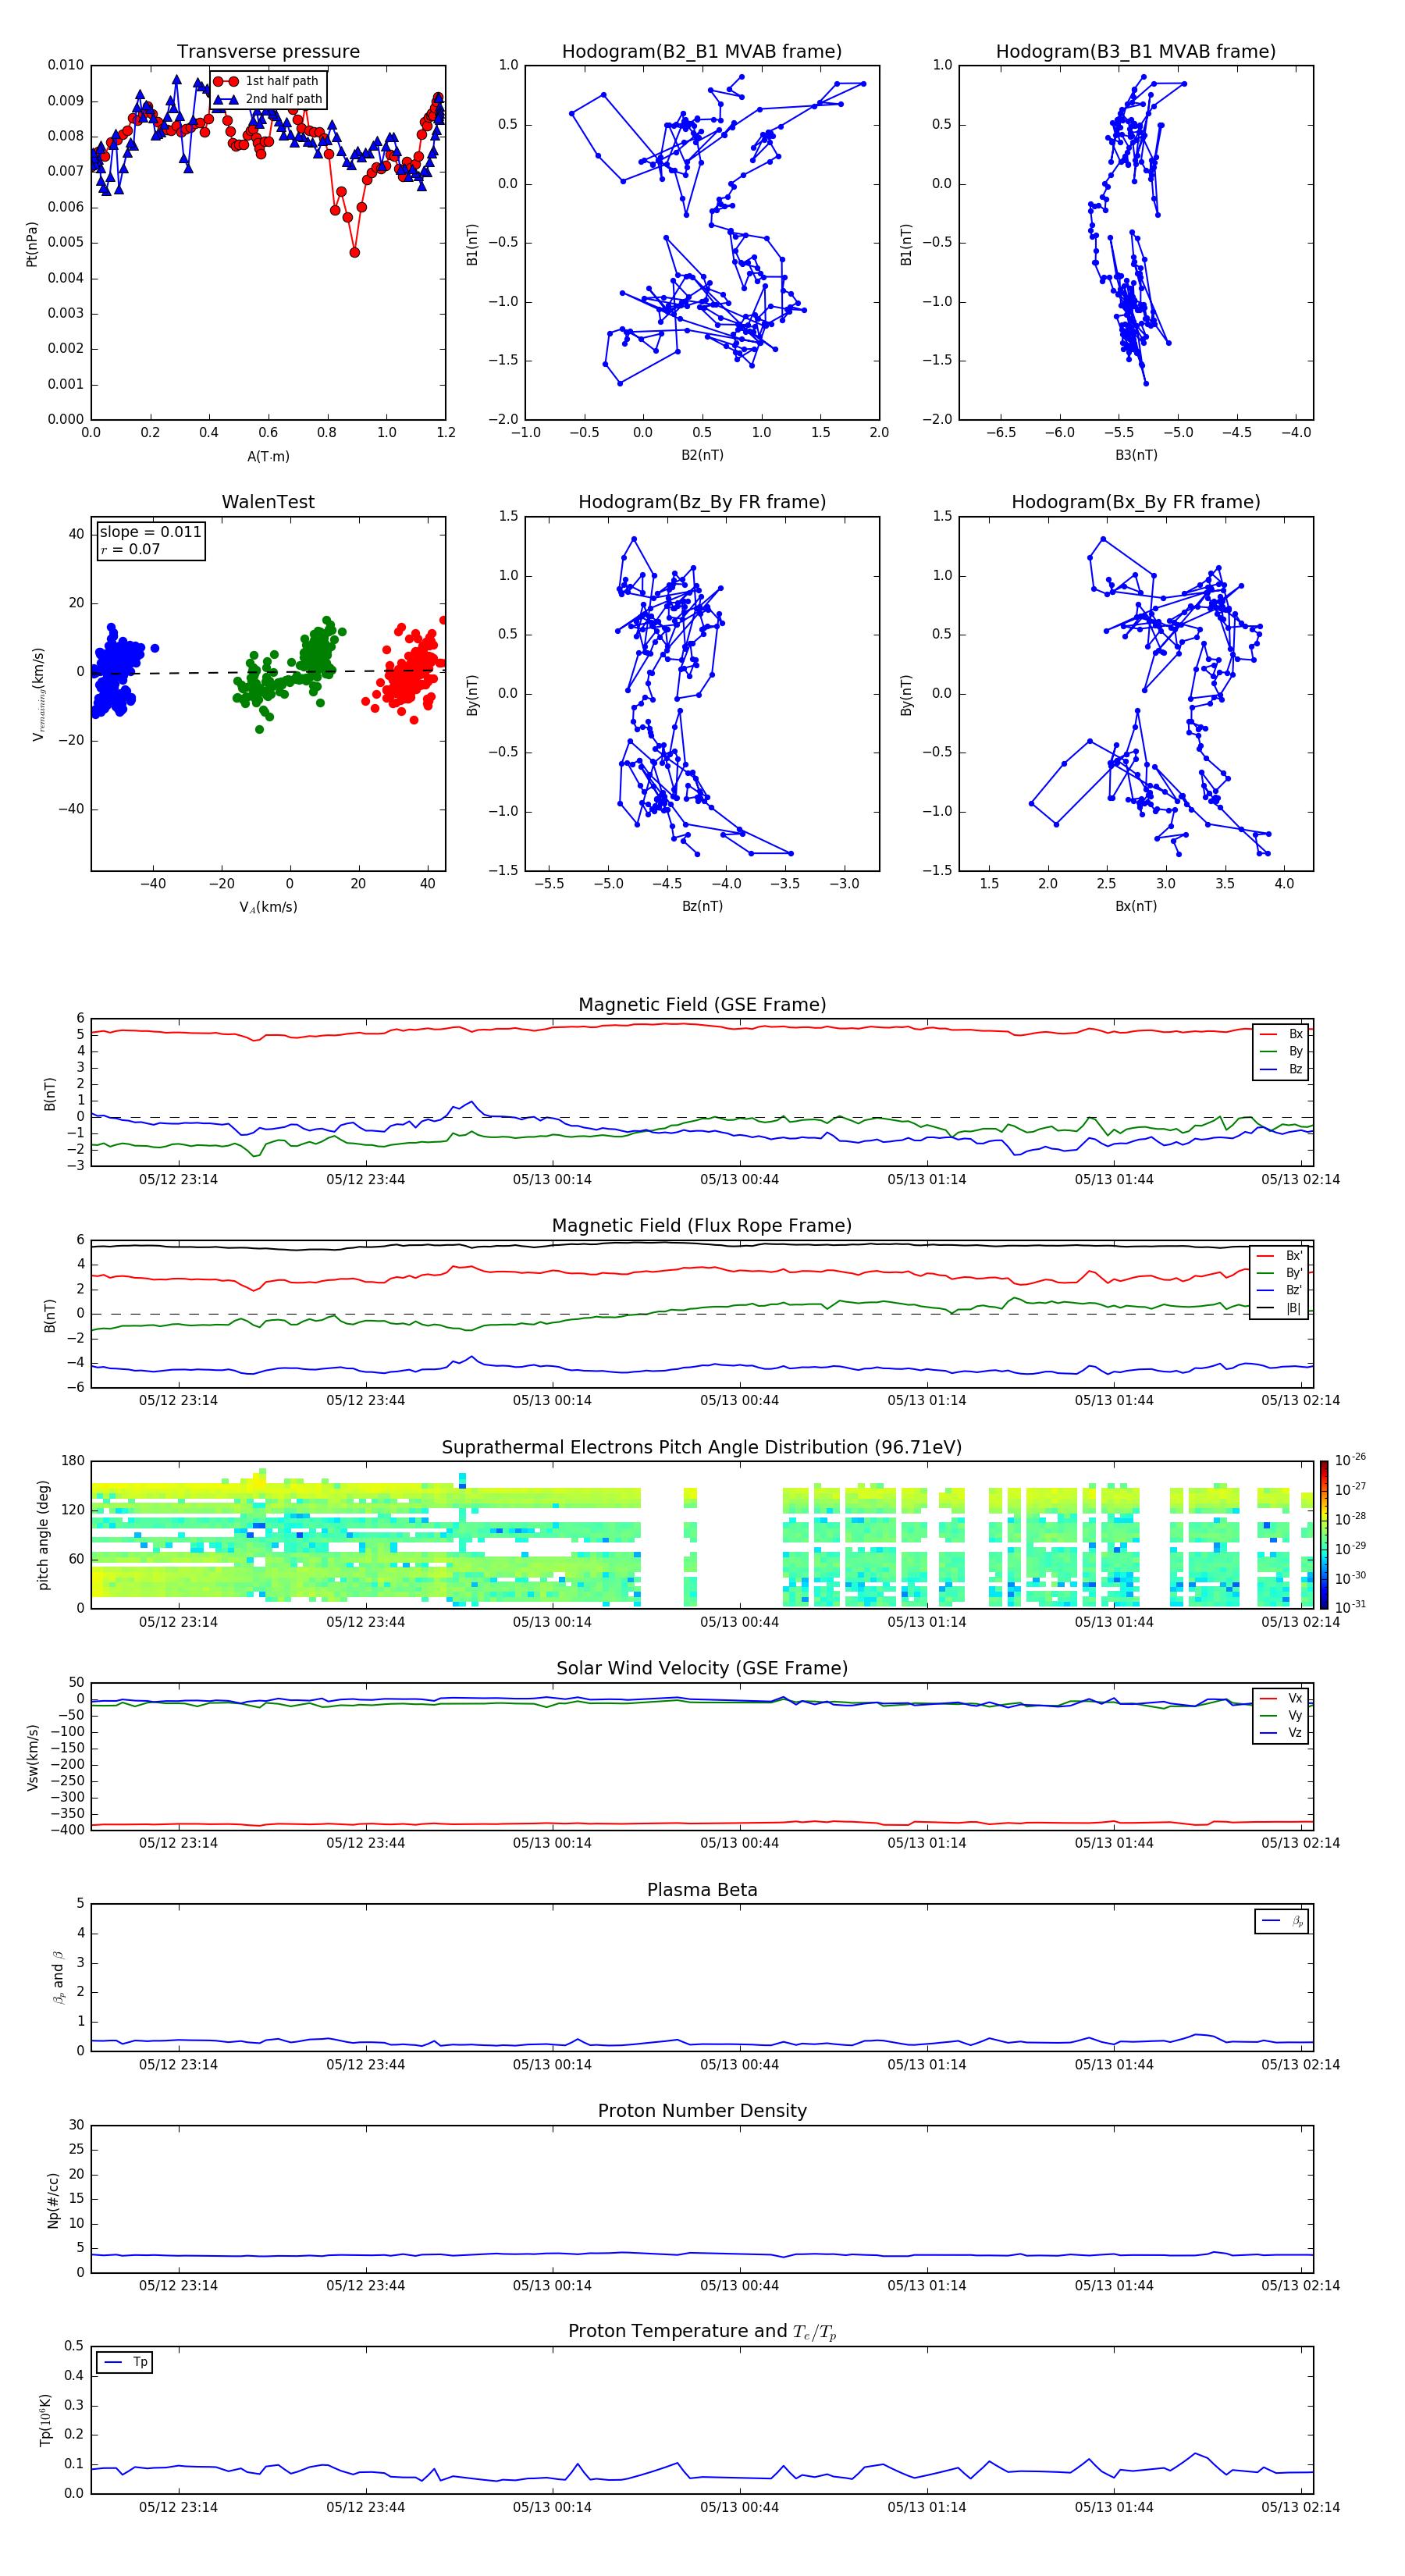Click the '180' tick on pitch angle axis
1405x2576 pixels.
pyautogui.click(x=73, y=1461)
